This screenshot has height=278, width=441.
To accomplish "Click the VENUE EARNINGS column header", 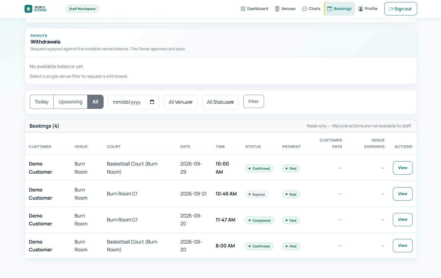I will [374, 143].
